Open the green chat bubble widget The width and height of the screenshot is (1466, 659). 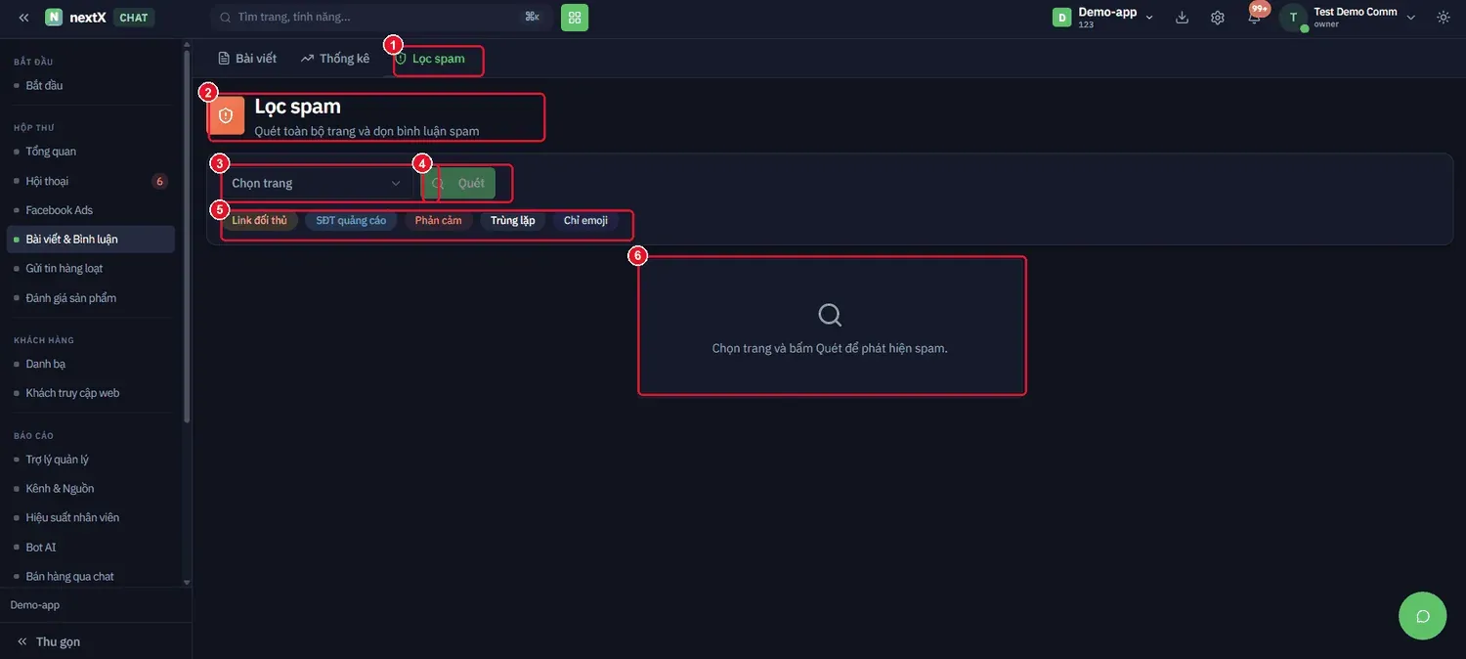[x=1422, y=616]
